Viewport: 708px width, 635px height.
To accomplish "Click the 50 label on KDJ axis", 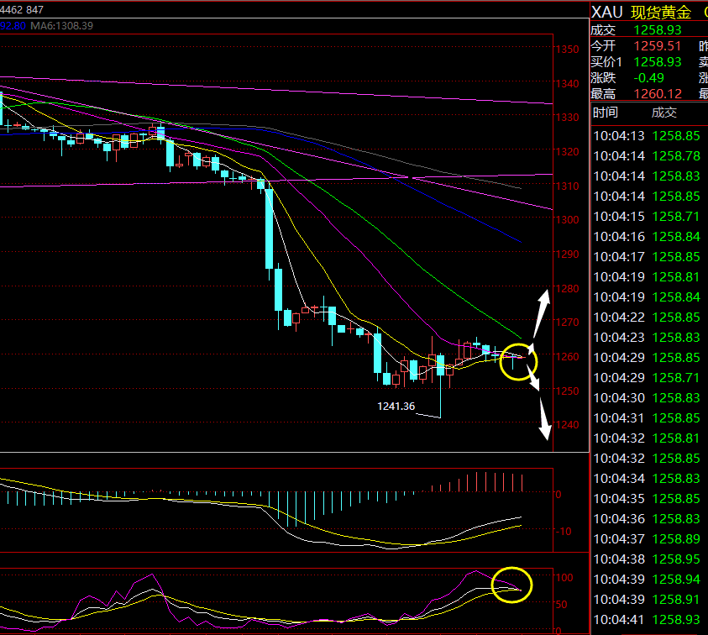I will (561, 604).
